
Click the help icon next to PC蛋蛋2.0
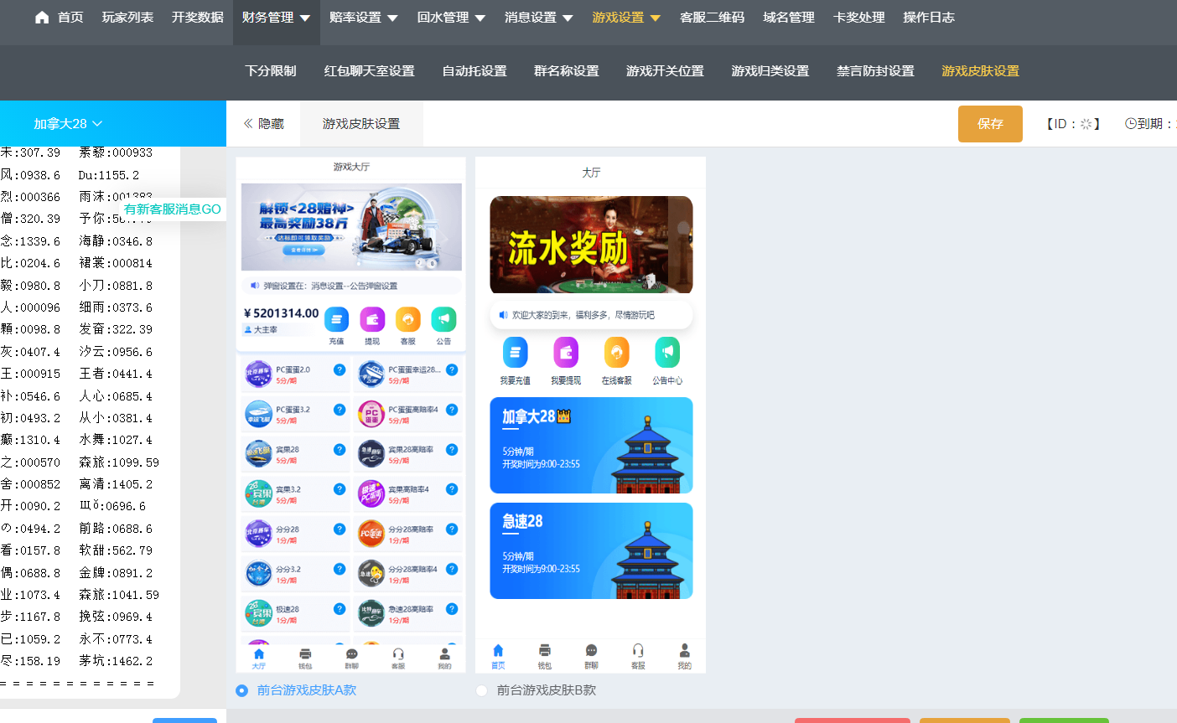[338, 369]
